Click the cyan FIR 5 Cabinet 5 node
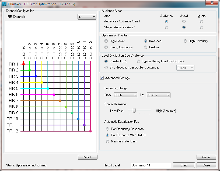The width and height of the screenshot is (220, 171). coord(48,88)
